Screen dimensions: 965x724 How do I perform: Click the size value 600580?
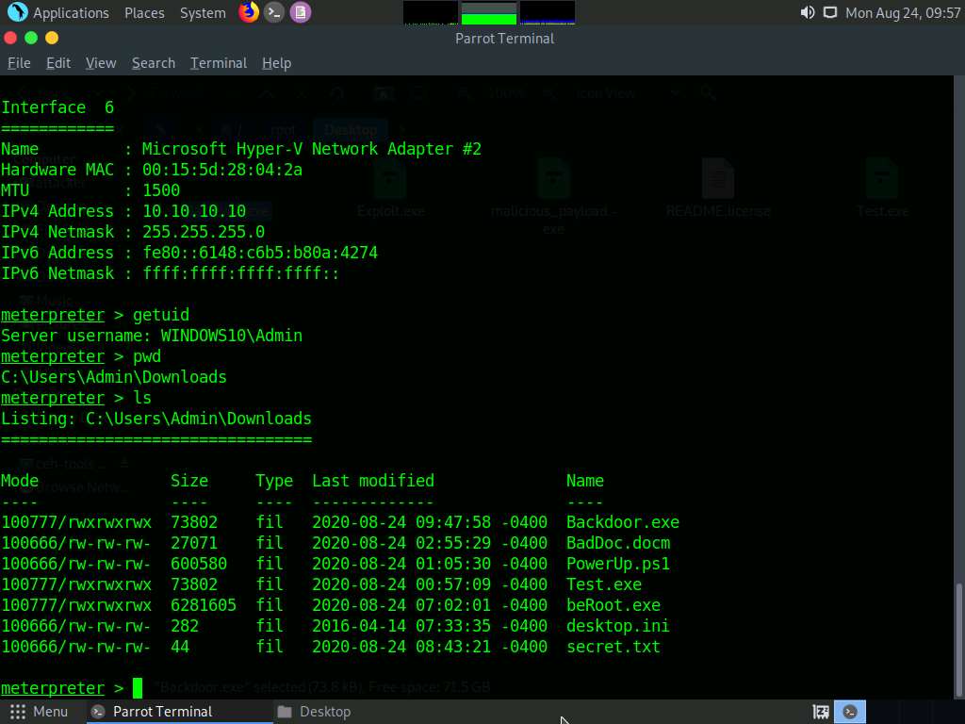tap(198, 564)
